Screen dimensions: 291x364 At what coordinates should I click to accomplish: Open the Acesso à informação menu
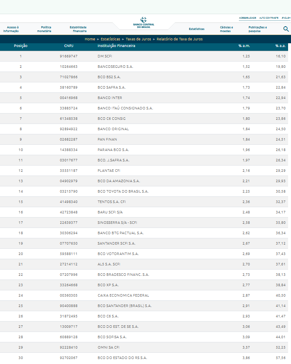coord(11,29)
